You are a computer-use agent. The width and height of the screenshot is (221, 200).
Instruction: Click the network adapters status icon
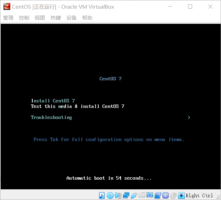point(126,196)
